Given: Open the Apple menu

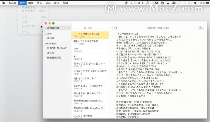Looking at the screenshot, I should [x=4, y=3].
